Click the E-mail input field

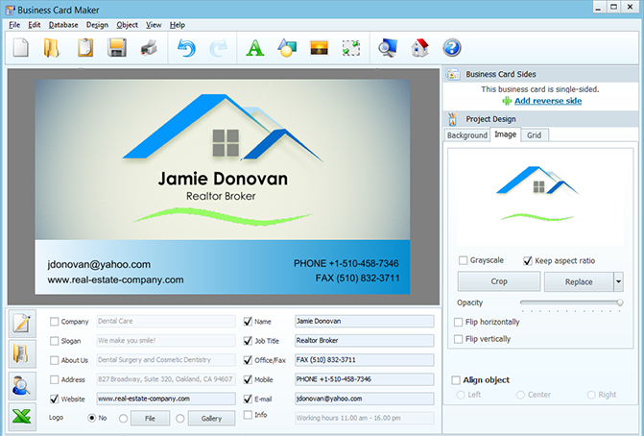point(365,399)
